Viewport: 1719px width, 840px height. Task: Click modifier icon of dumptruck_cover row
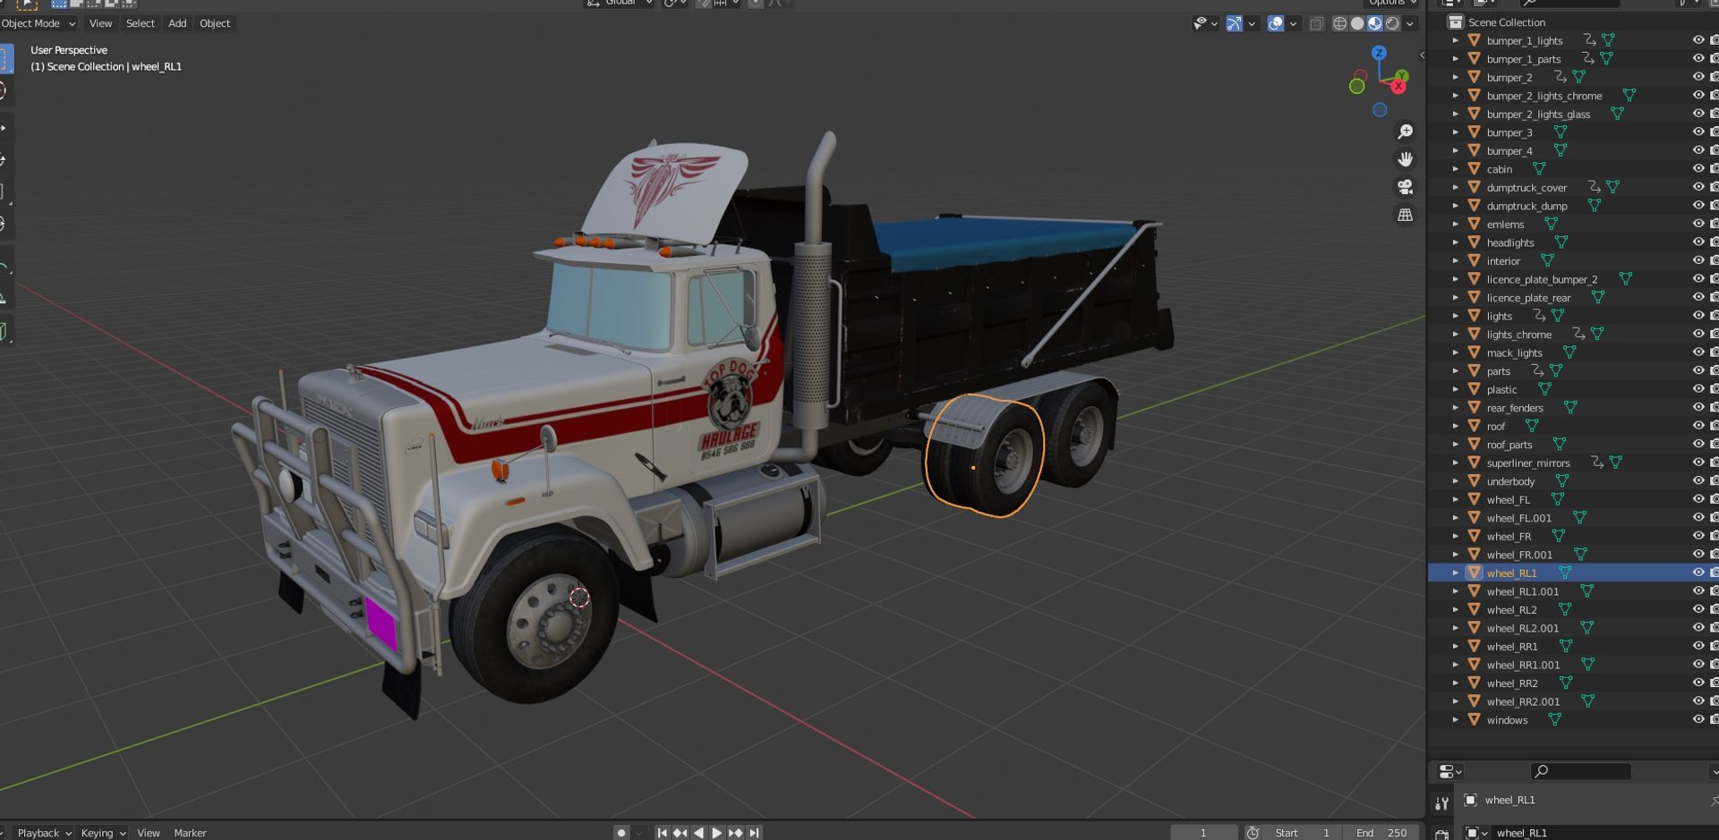coord(1594,187)
